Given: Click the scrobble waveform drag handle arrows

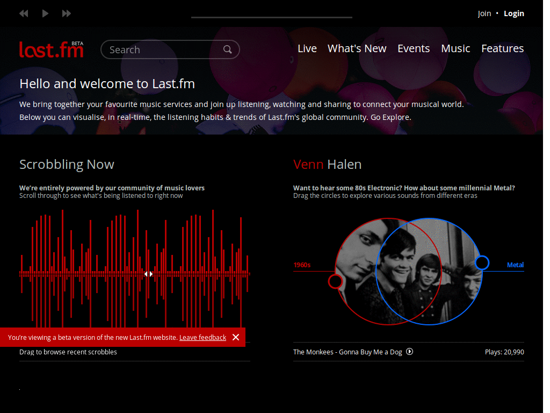Looking at the screenshot, I should click(x=149, y=274).
